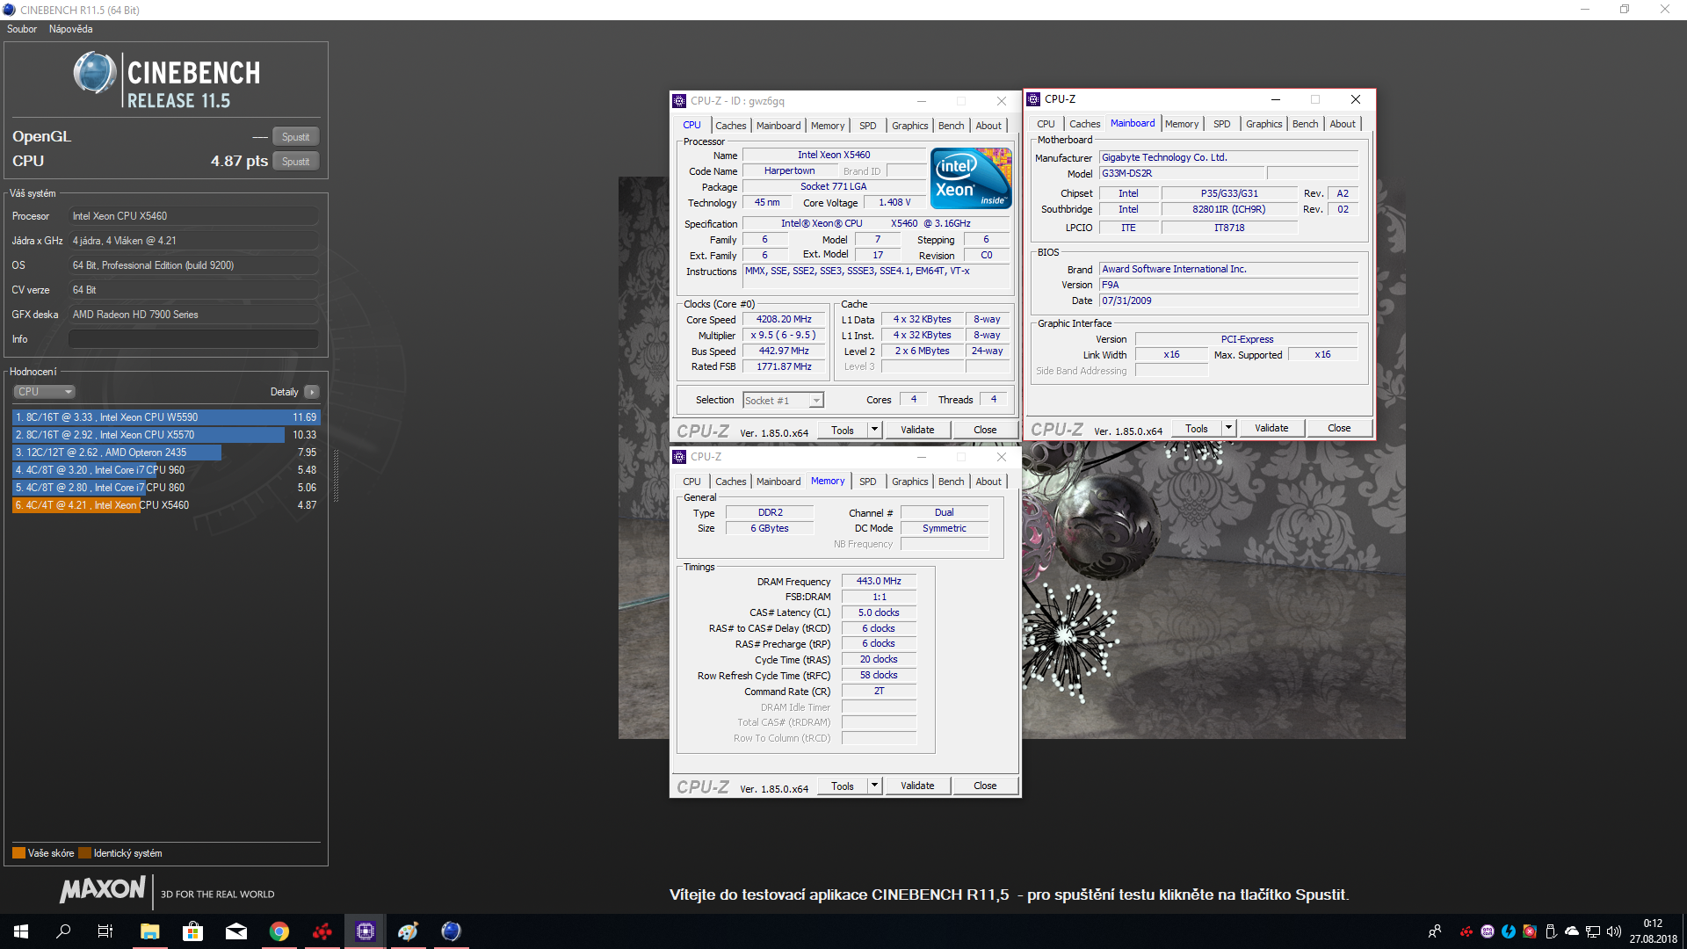
Task: Click CPU-Z icon in Mainboard window title
Action: click(1033, 99)
